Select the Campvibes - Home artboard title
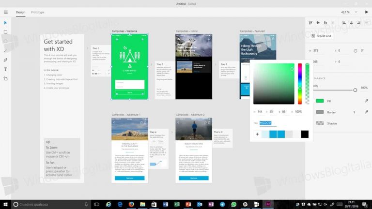The image size is (372, 209). point(186,31)
